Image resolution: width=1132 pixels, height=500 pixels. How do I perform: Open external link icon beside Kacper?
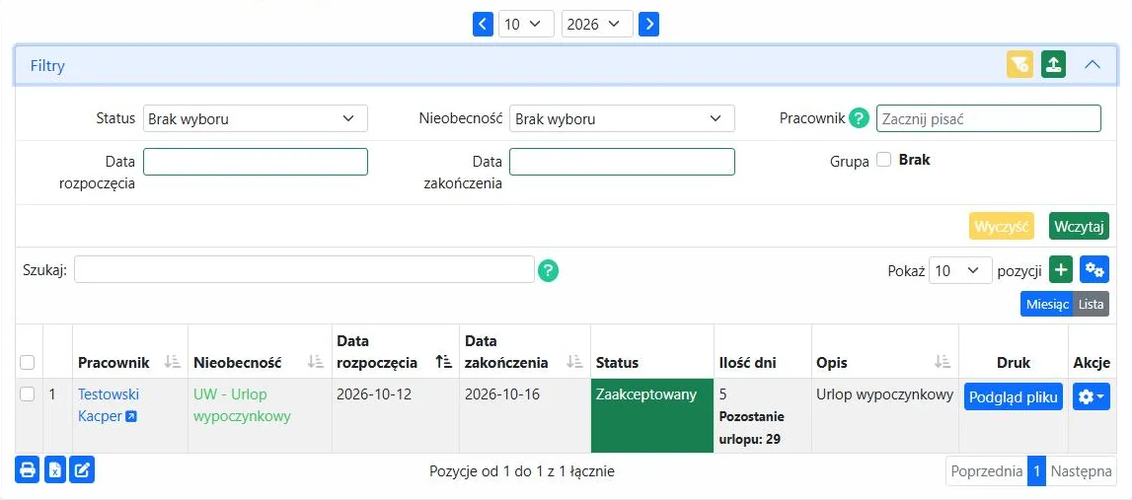[x=130, y=416]
